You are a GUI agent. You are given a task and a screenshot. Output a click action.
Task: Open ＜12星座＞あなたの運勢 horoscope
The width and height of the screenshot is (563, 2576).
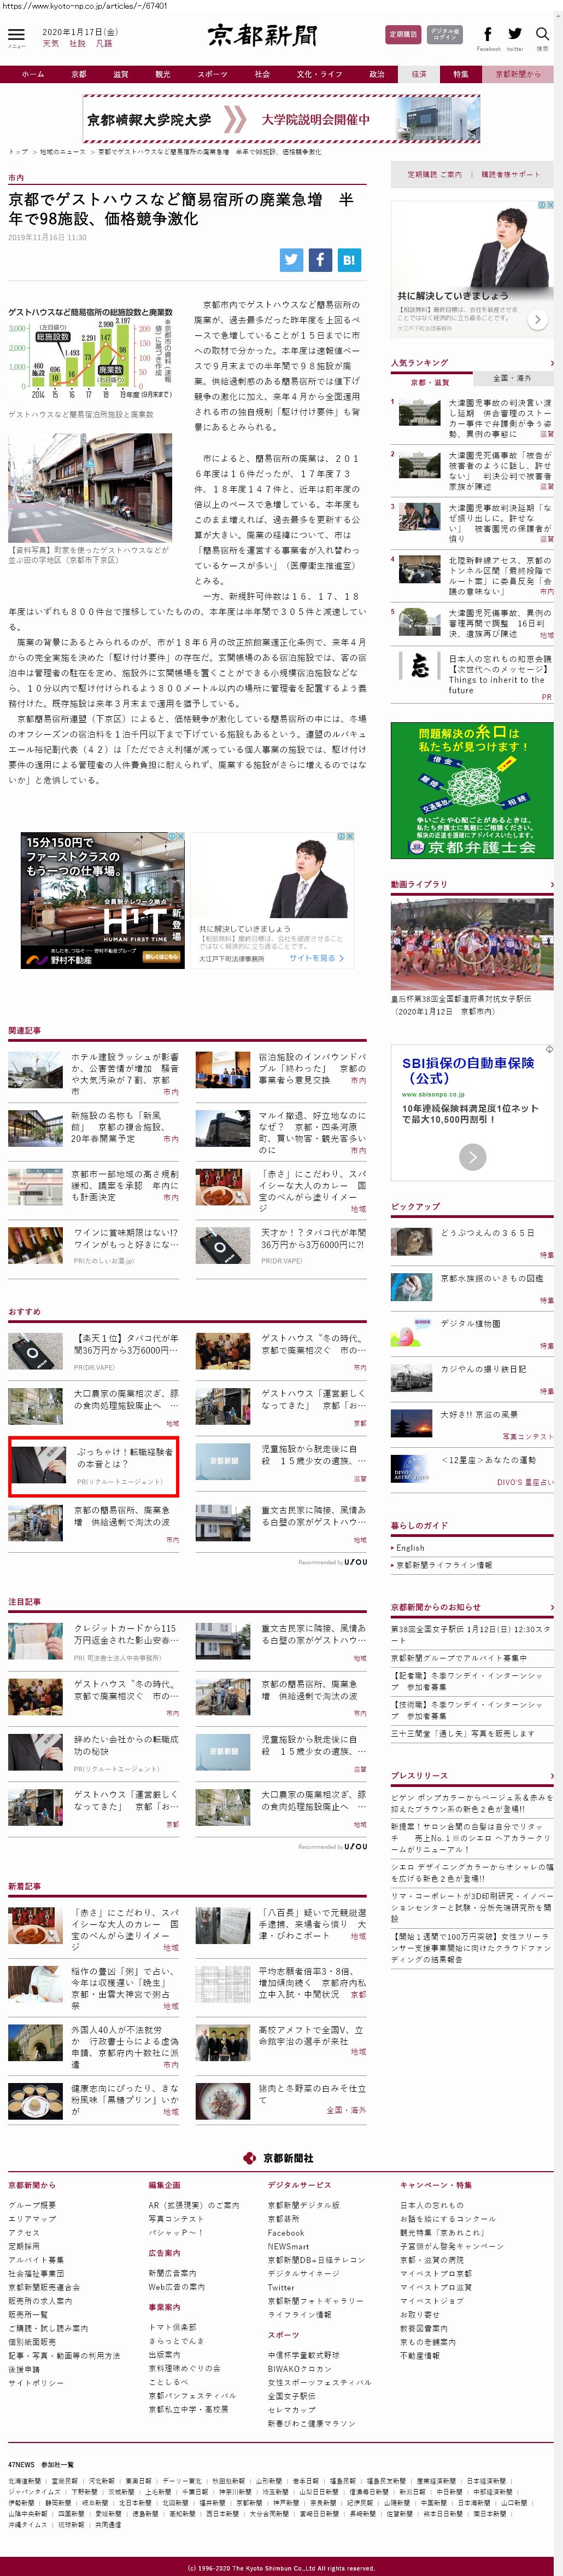coord(489,1460)
